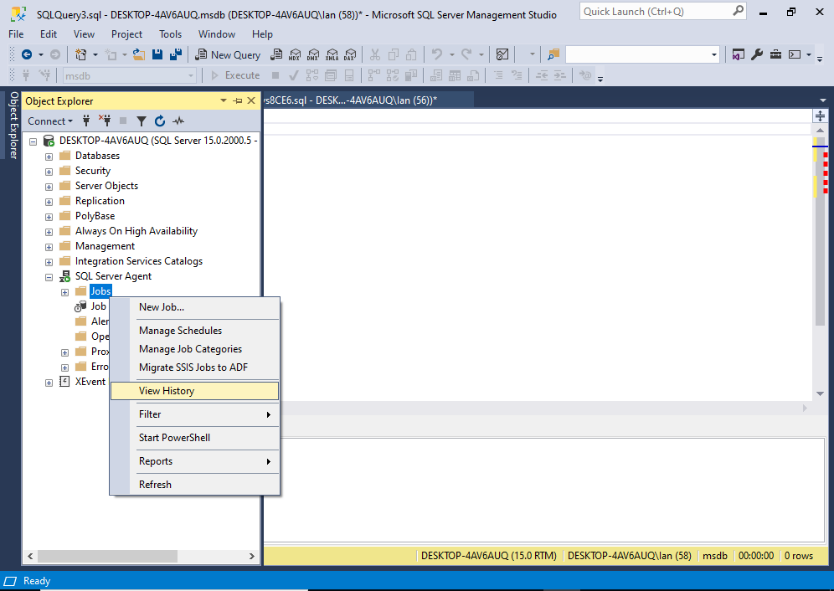This screenshot has height=591, width=834.
Task: Choose Refresh from the context menu
Action: [194, 485]
